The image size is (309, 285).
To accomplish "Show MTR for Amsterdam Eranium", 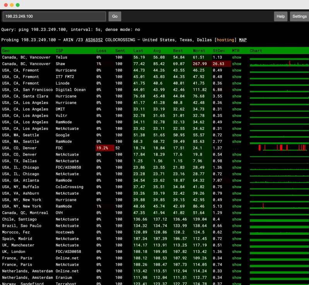I will [x=236, y=278].
